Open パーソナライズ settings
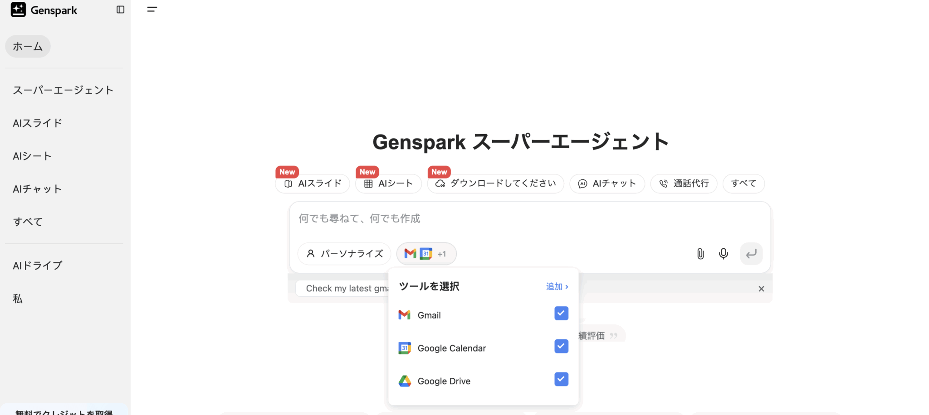Image resolution: width=929 pixels, height=415 pixels. 344,254
